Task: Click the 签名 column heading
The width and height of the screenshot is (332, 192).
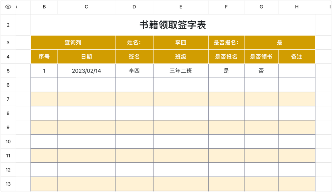Action: 134,57
